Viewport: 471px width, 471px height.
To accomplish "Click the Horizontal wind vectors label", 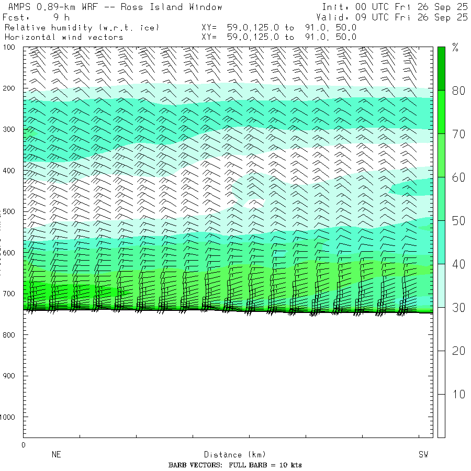I will click(64, 37).
